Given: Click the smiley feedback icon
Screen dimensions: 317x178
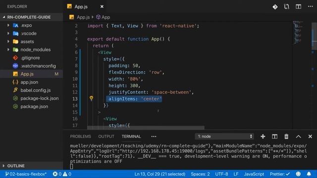Looking at the screenshot, I should coord(298,174).
